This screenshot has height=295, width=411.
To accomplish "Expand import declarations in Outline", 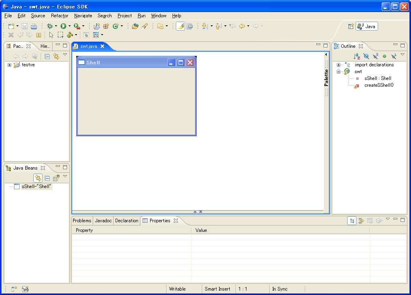I will [x=338, y=65].
